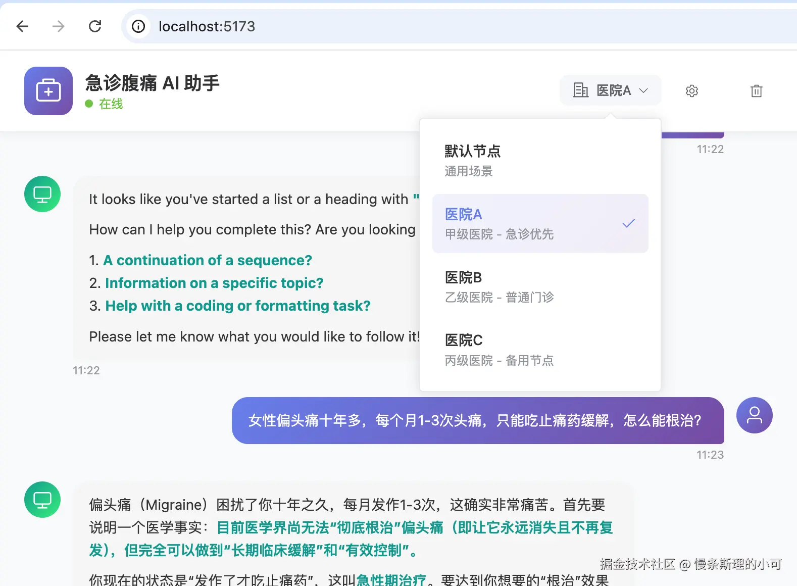Screen dimensions: 797x586
Task: Click "Information on a specific topic?" text
Action: tap(214, 283)
